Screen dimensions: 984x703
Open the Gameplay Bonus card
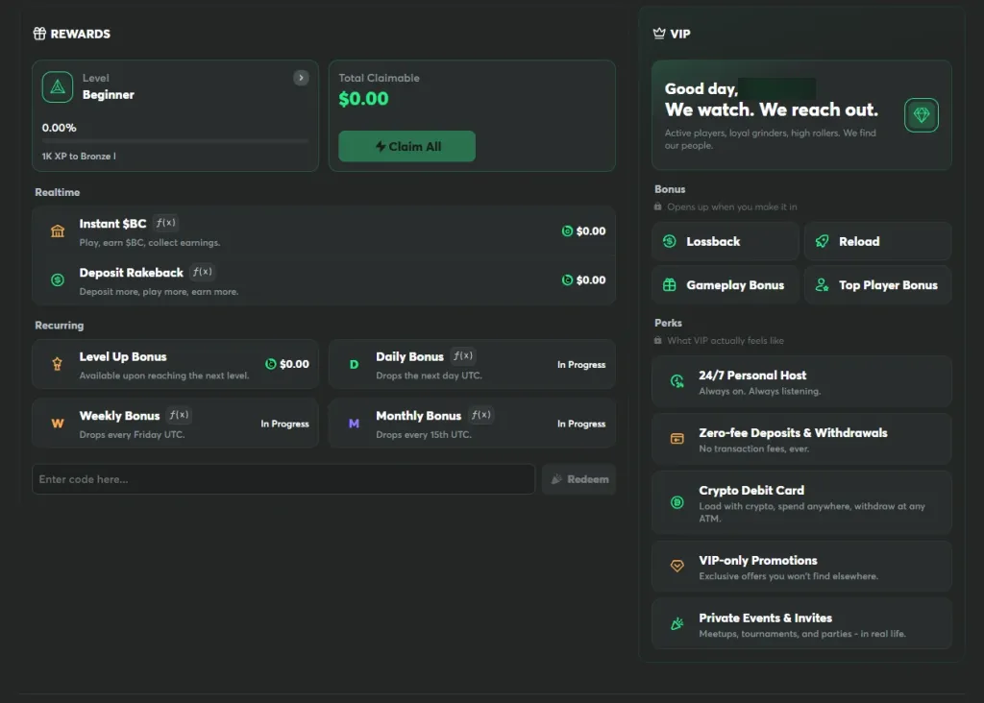click(725, 285)
